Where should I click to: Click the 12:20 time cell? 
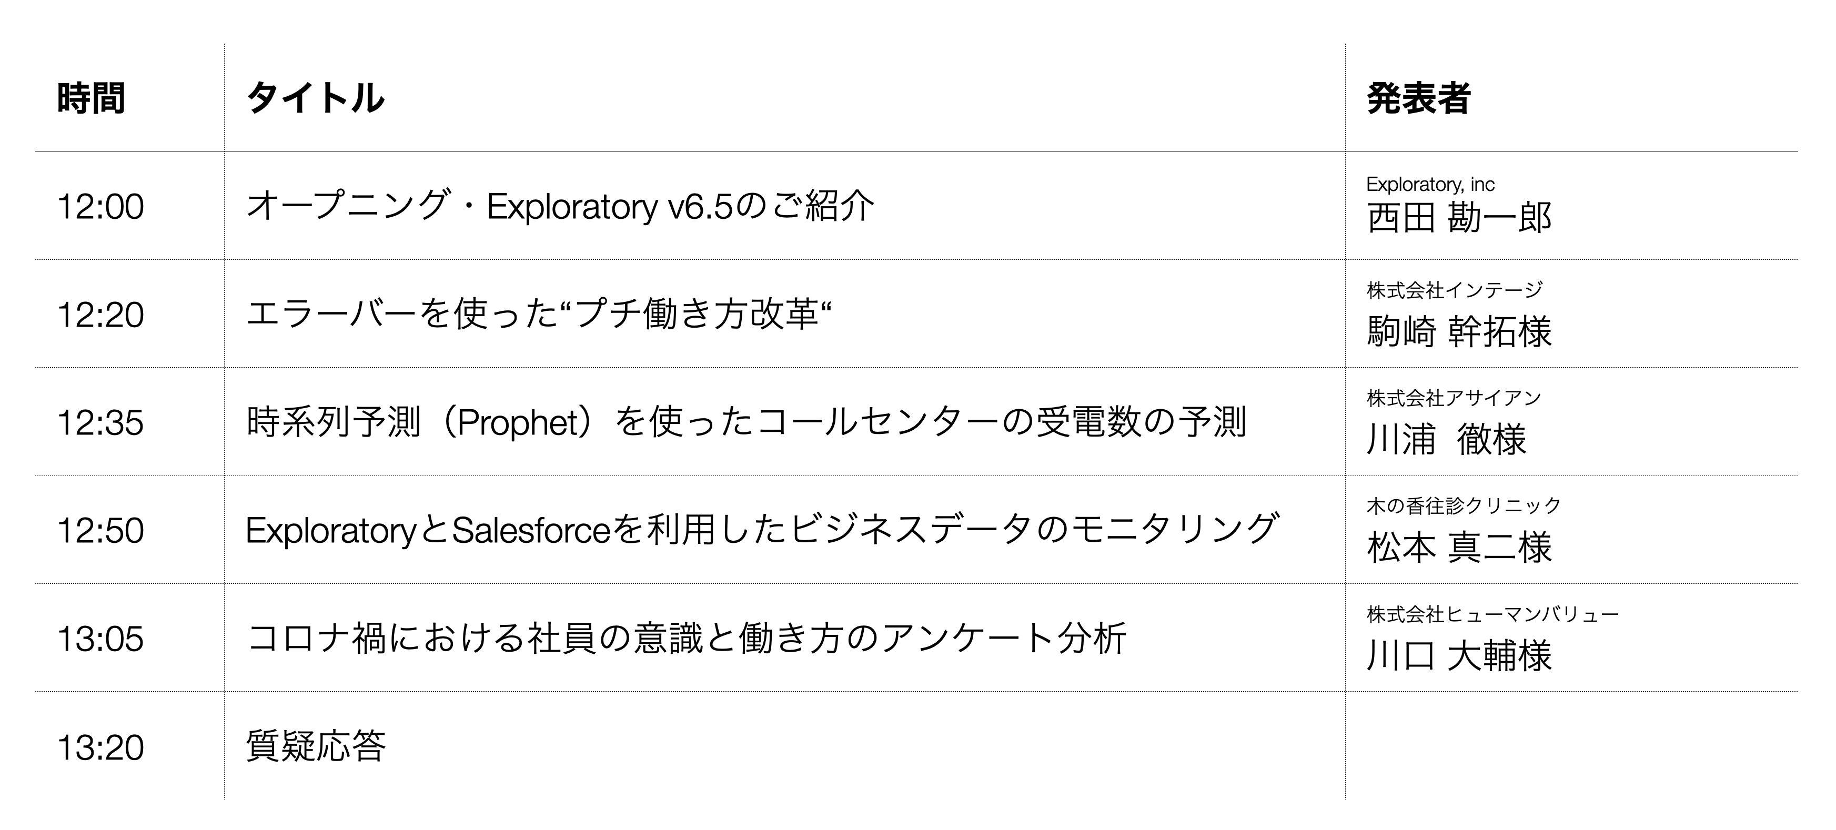pos(100,315)
